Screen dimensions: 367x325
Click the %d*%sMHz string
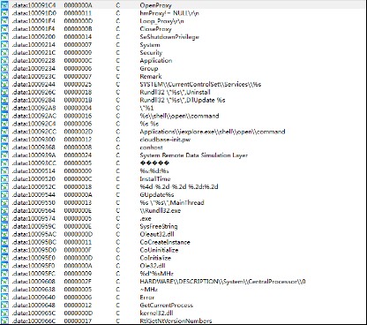pos(157,274)
